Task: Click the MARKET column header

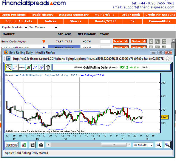Action: tap(9, 34)
